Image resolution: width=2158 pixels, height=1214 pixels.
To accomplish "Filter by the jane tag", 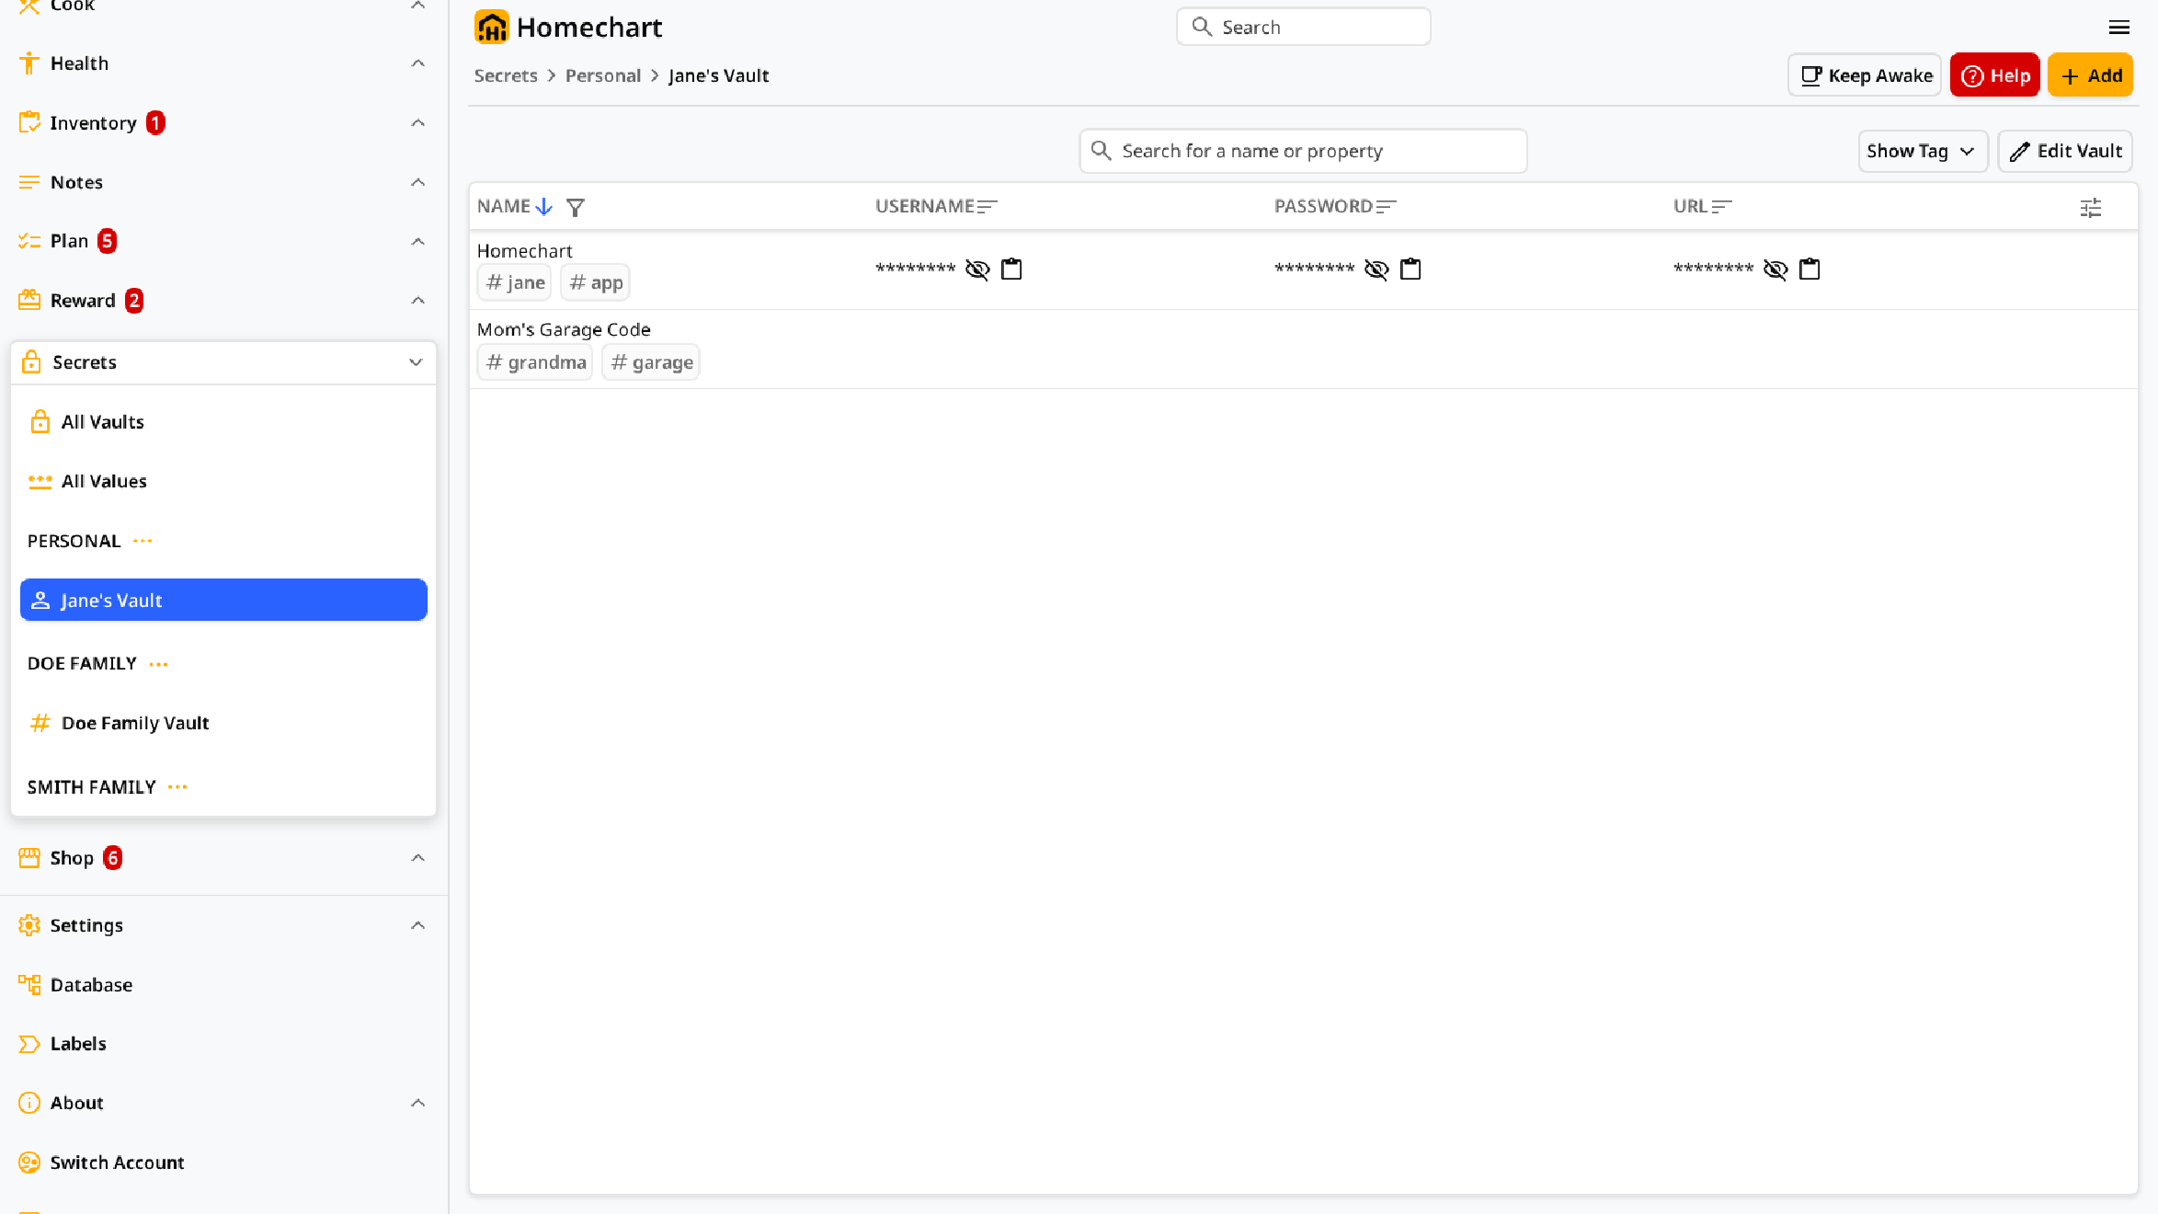I will tap(515, 282).
